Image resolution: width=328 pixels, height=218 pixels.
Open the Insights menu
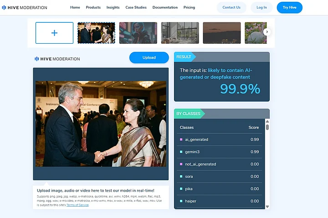[113, 7]
